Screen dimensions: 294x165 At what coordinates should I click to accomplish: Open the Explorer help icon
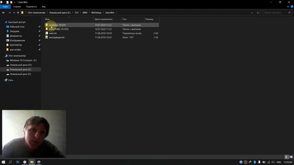[x=292, y=6]
